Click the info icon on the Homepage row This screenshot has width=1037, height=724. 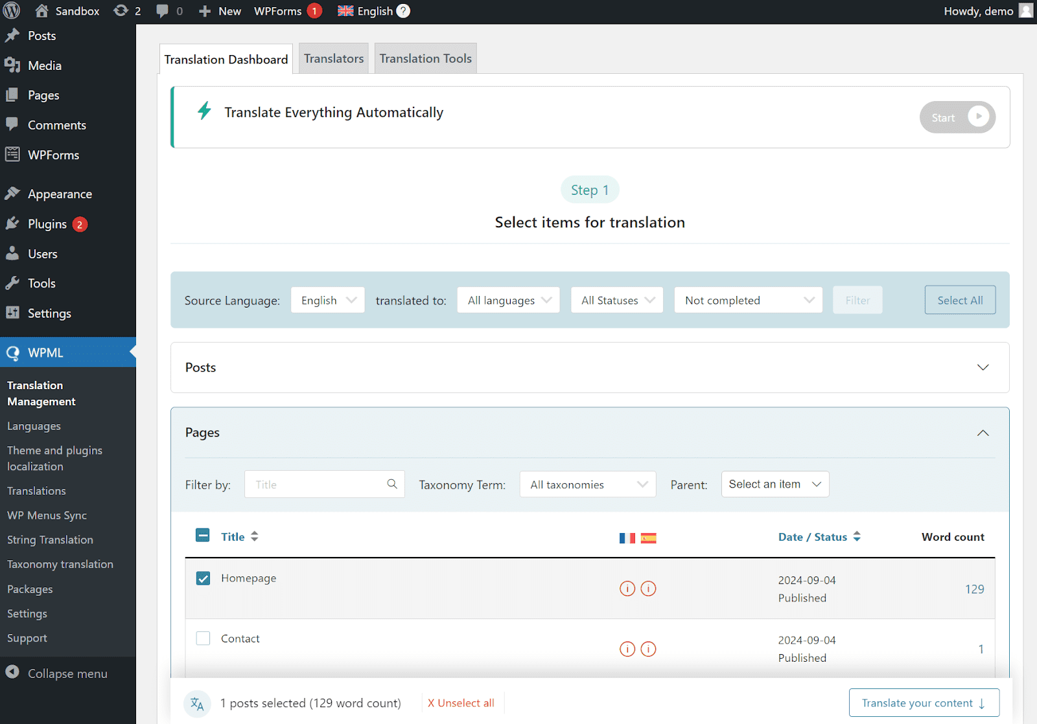(627, 589)
